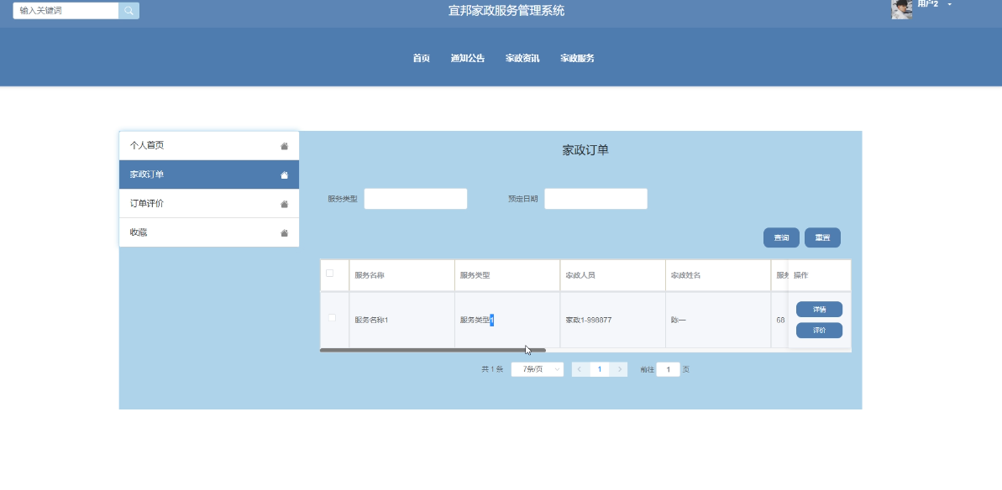This screenshot has height=490, width=1002.
Task: Click the 共 1 条 total text
Action: tap(492, 369)
